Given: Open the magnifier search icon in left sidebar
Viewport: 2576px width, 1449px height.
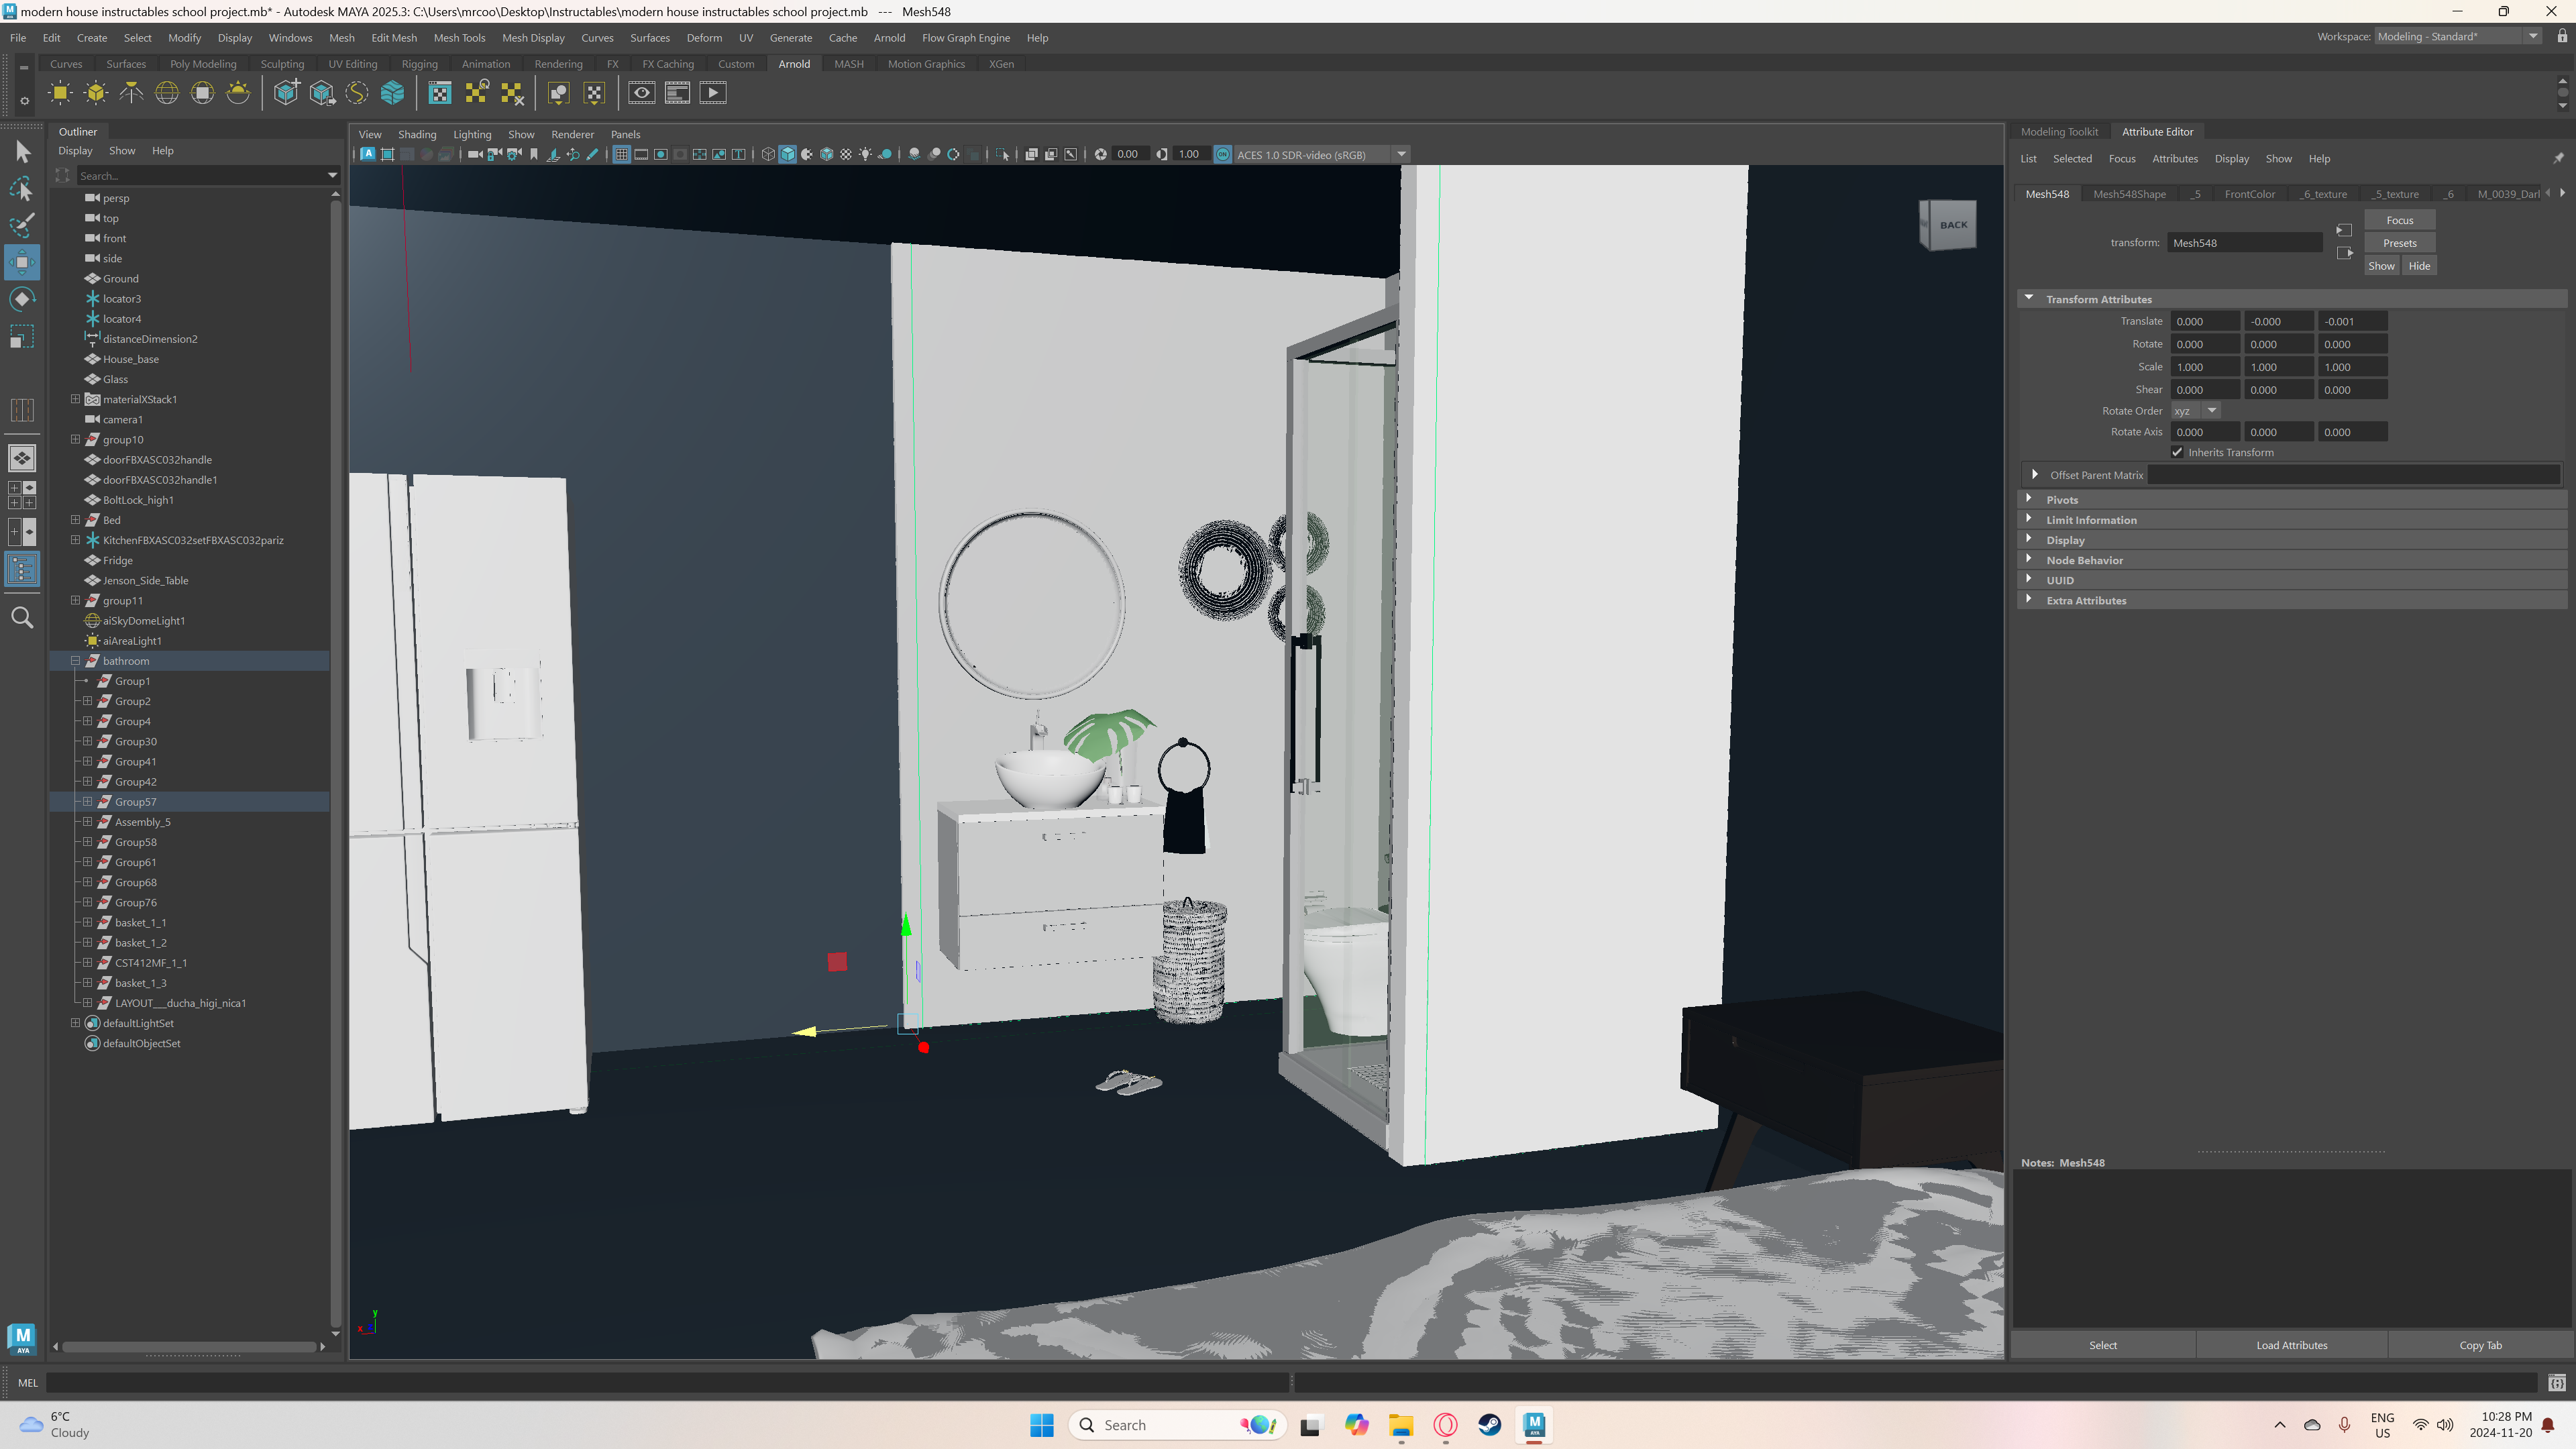Looking at the screenshot, I should [22, 618].
